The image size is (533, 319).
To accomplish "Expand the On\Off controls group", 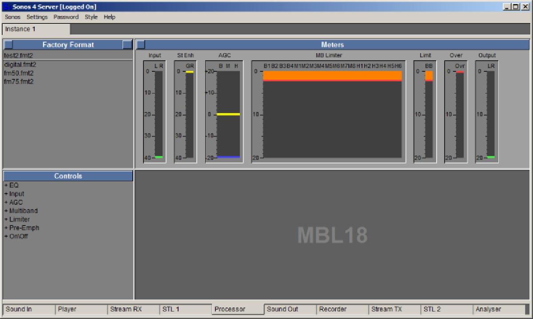I will pyautogui.click(x=6, y=236).
